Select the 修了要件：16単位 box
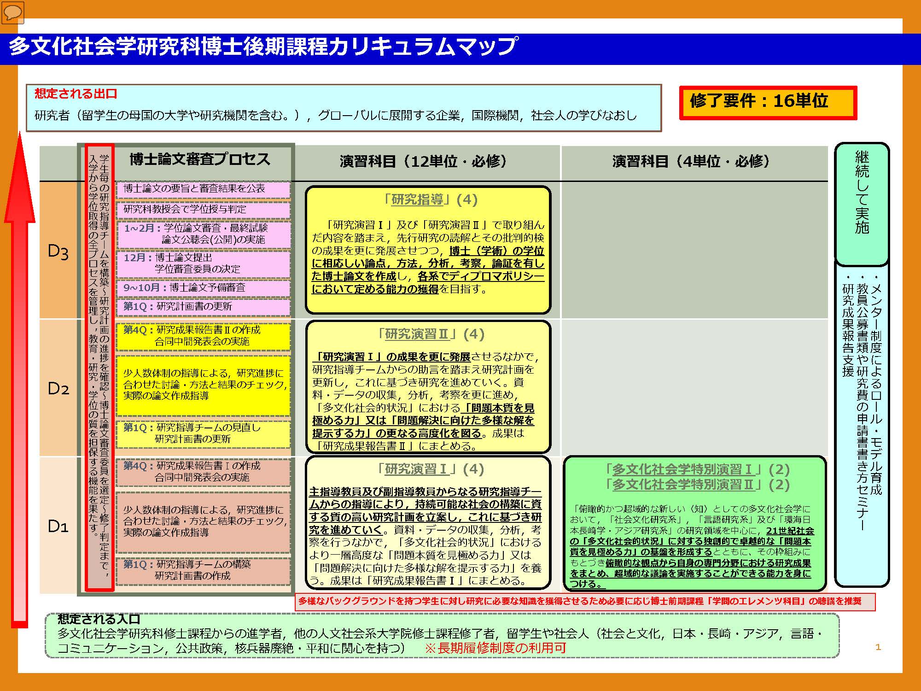This screenshot has width=921, height=691. click(768, 102)
